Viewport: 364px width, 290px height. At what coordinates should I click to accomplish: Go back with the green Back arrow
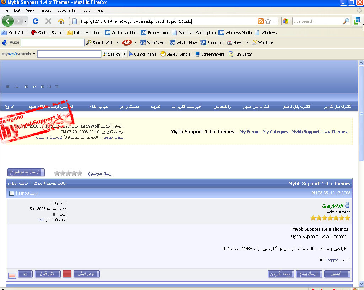tap(8, 21)
